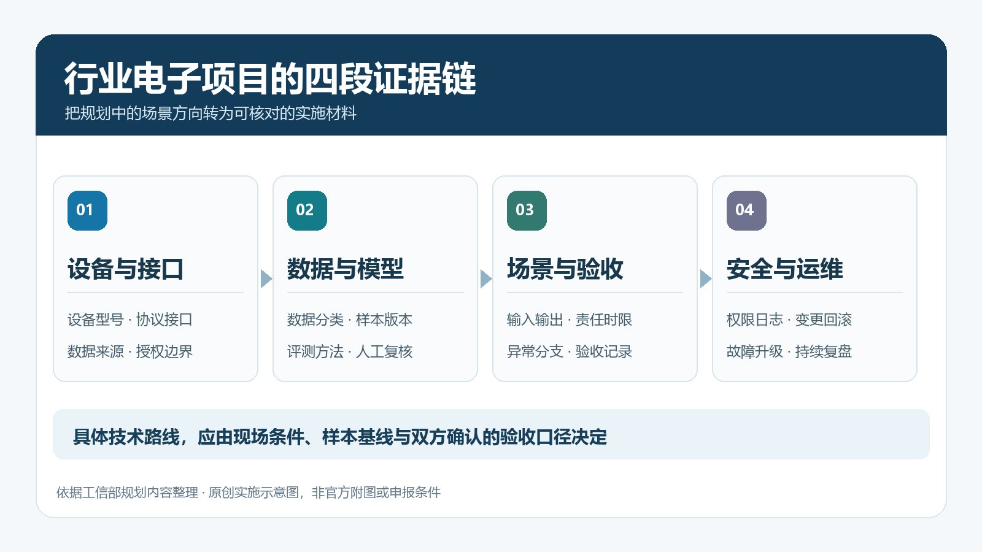Select the 04 step badge
This screenshot has width=982, height=552.
(x=746, y=210)
